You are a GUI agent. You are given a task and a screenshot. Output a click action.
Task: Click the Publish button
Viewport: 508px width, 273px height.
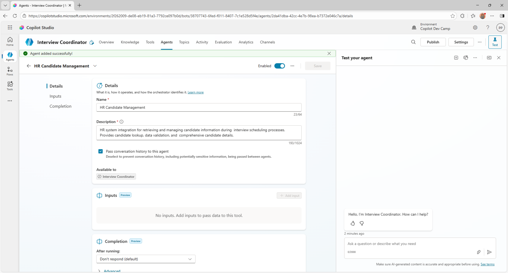pyautogui.click(x=433, y=42)
